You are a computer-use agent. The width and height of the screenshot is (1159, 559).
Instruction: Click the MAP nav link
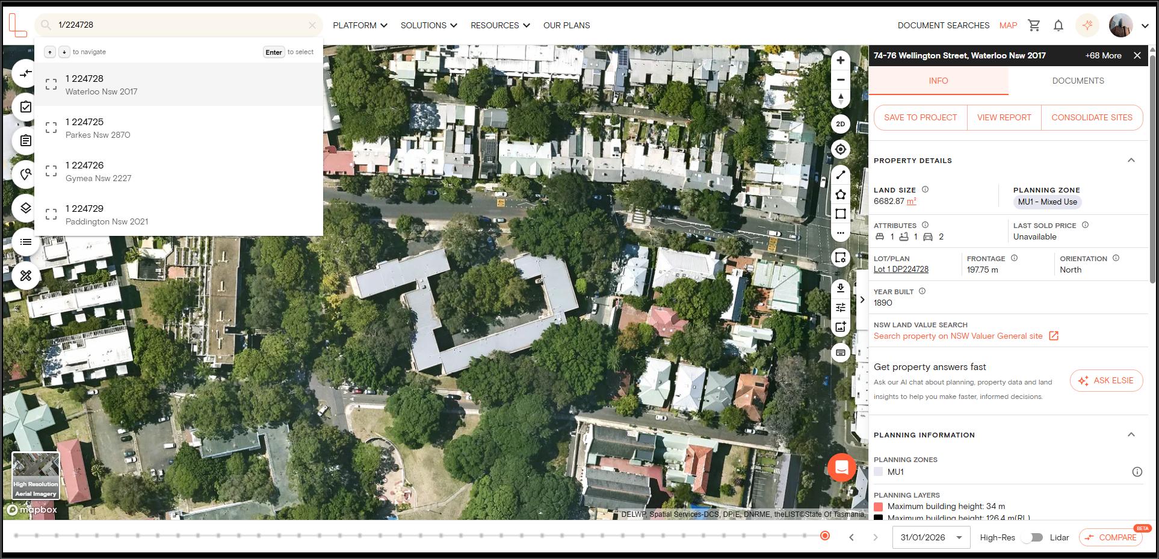(x=1008, y=25)
